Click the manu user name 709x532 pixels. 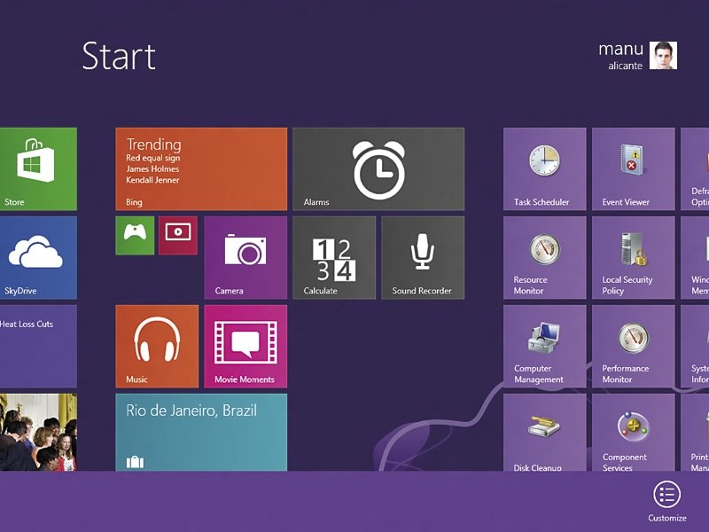click(621, 49)
